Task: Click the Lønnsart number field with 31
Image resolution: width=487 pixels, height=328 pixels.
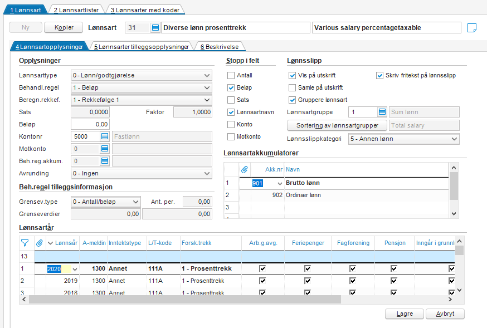Action: coord(138,28)
